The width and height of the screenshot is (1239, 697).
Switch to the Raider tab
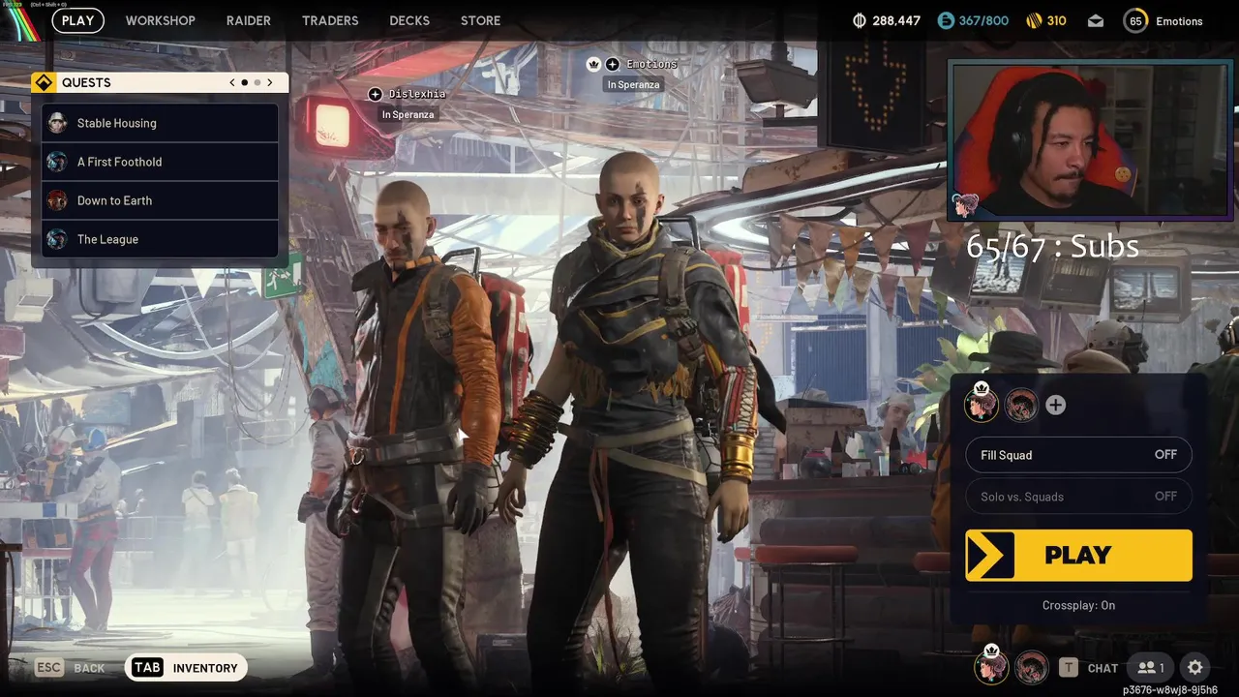click(x=249, y=20)
